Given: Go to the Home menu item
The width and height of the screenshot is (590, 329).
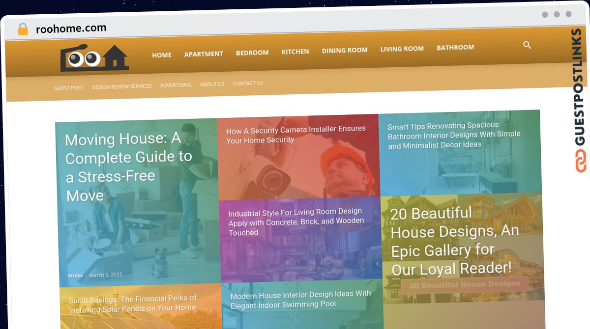Looking at the screenshot, I should [x=162, y=55].
